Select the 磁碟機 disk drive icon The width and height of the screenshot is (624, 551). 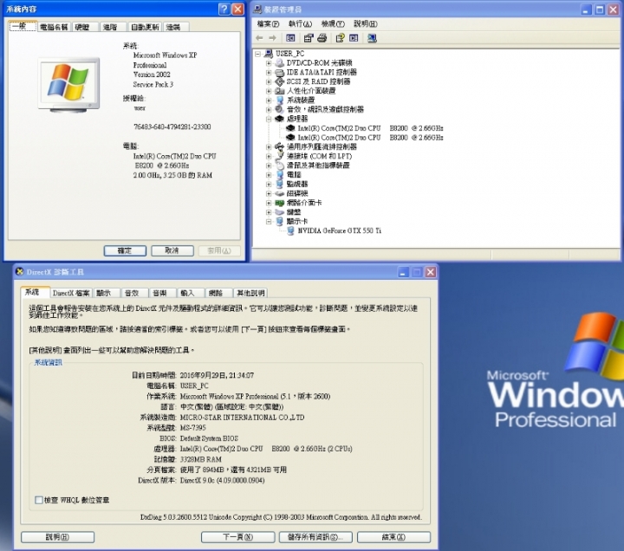[x=280, y=193]
